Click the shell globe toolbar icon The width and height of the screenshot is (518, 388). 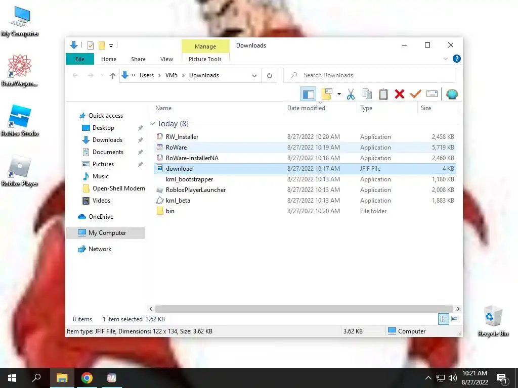[452, 94]
